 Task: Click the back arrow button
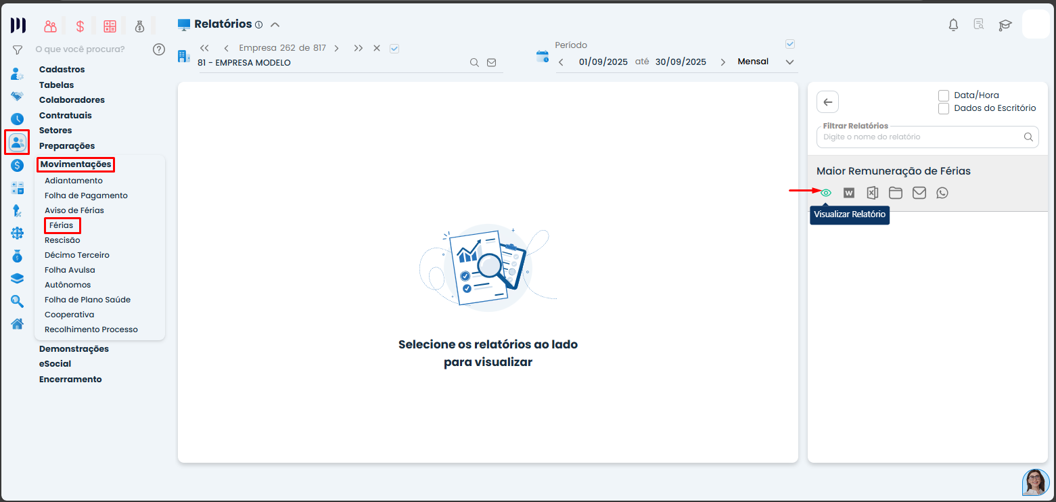[x=827, y=102]
